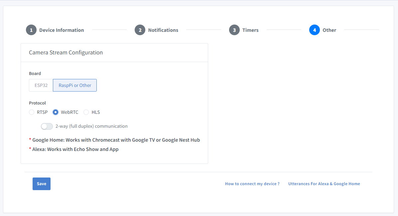Choose the ESP32 board option
Image resolution: width=398 pixels, height=216 pixels.
click(41, 85)
